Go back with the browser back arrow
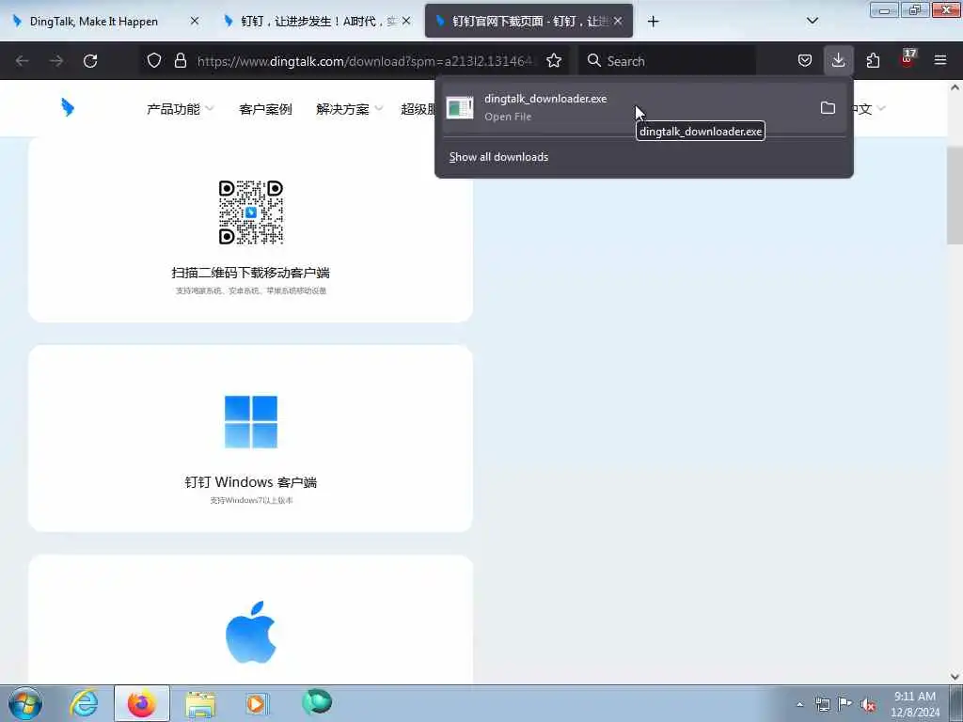 tap(23, 61)
